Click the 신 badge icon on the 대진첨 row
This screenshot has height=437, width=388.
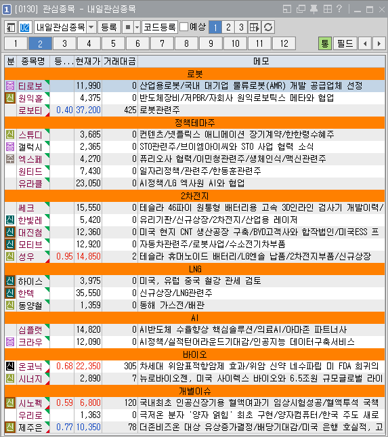click(x=10, y=232)
